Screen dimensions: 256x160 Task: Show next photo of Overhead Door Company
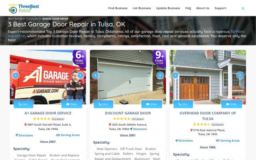(x=240, y=76)
